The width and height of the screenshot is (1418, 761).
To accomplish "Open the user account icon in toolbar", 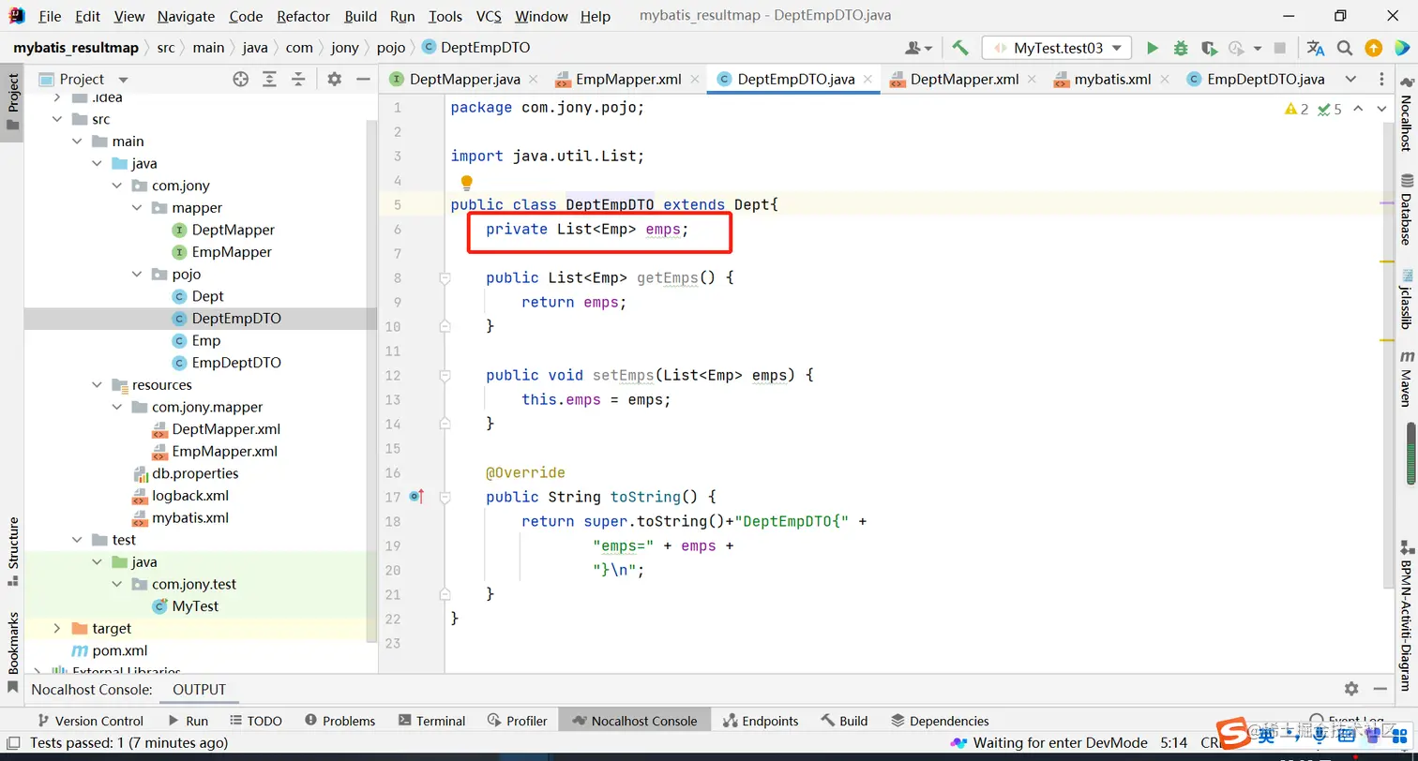I will tap(918, 48).
